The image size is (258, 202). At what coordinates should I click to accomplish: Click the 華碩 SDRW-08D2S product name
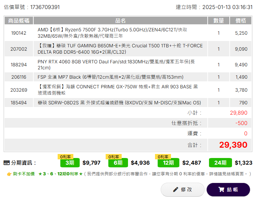pyautogui.click(x=119, y=103)
